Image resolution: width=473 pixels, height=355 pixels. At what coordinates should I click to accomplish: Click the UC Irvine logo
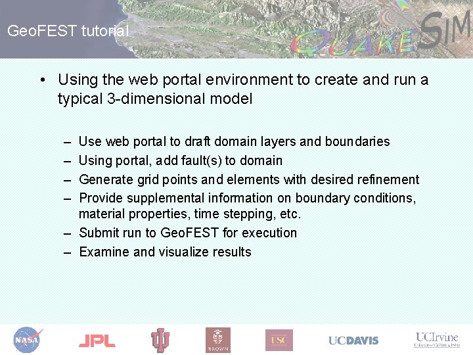tap(437, 340)
